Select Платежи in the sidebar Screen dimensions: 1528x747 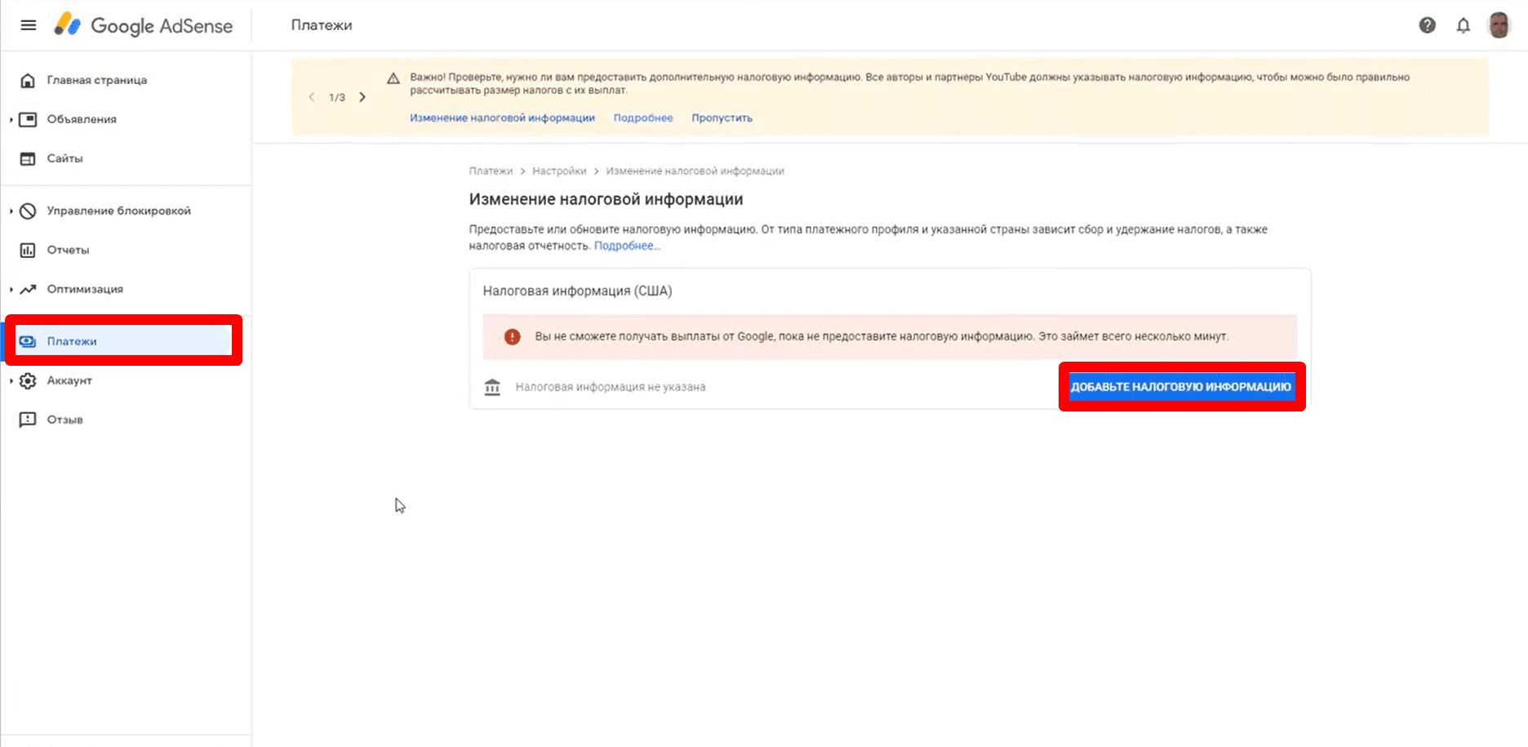(x=123, y=341)
